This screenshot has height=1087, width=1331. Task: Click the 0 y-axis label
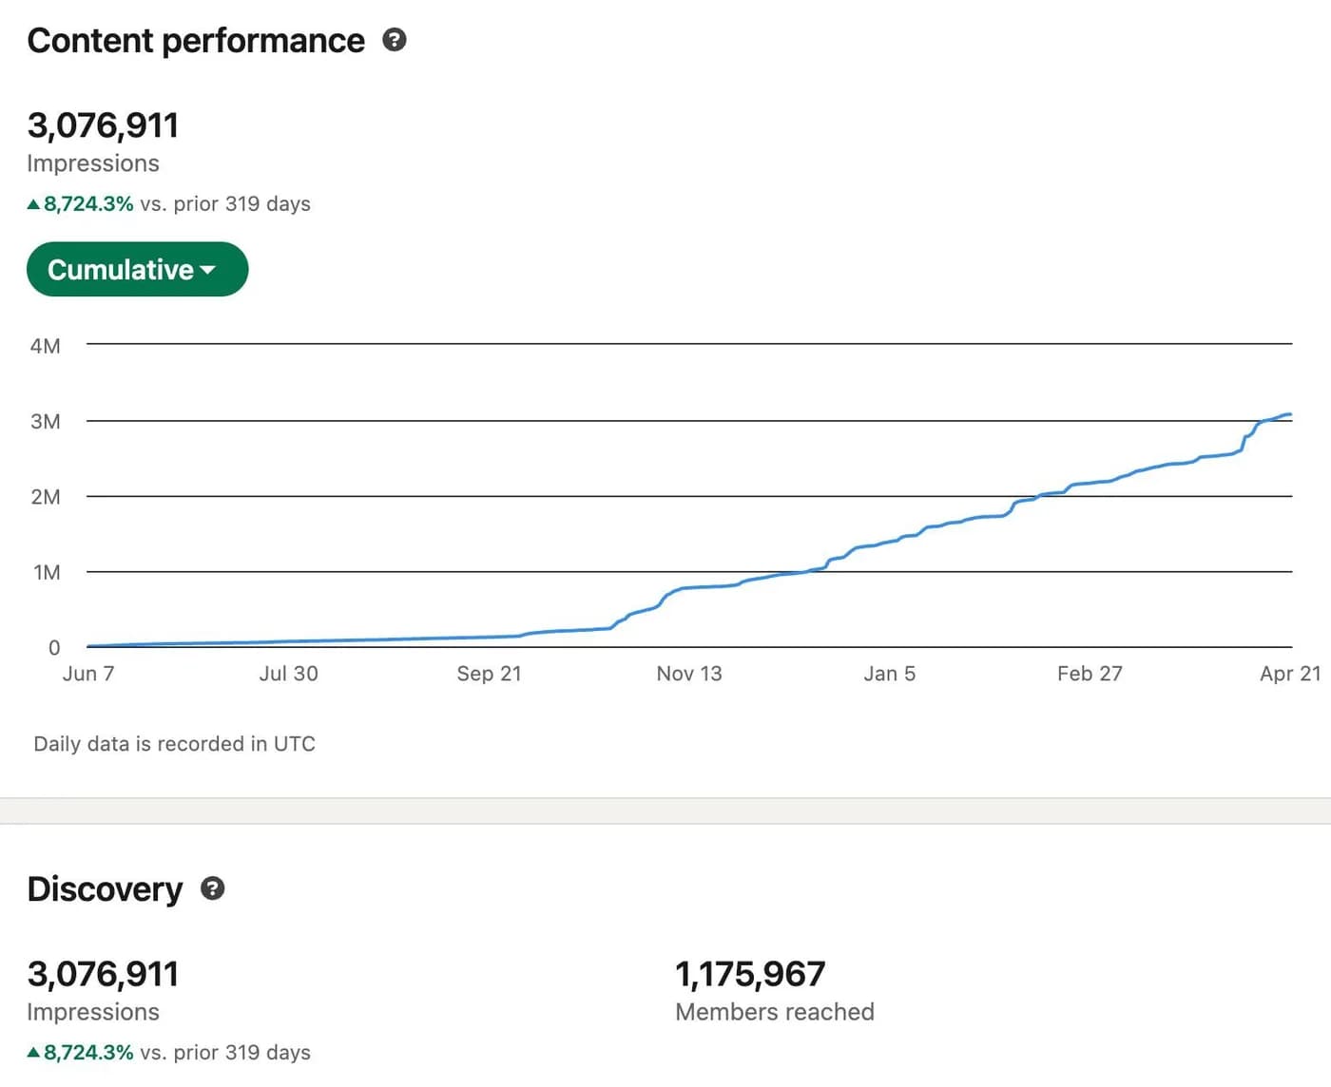click(54, 648)
